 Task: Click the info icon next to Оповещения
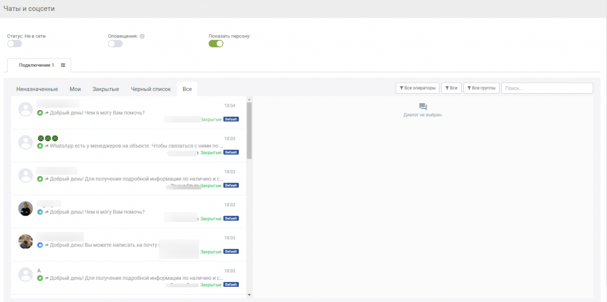[142, 36]
